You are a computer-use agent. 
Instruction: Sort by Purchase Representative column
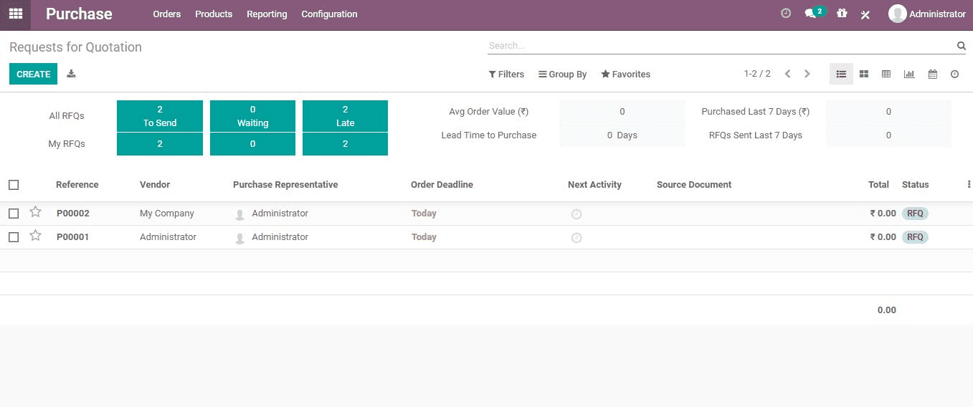tap(285, 185)
